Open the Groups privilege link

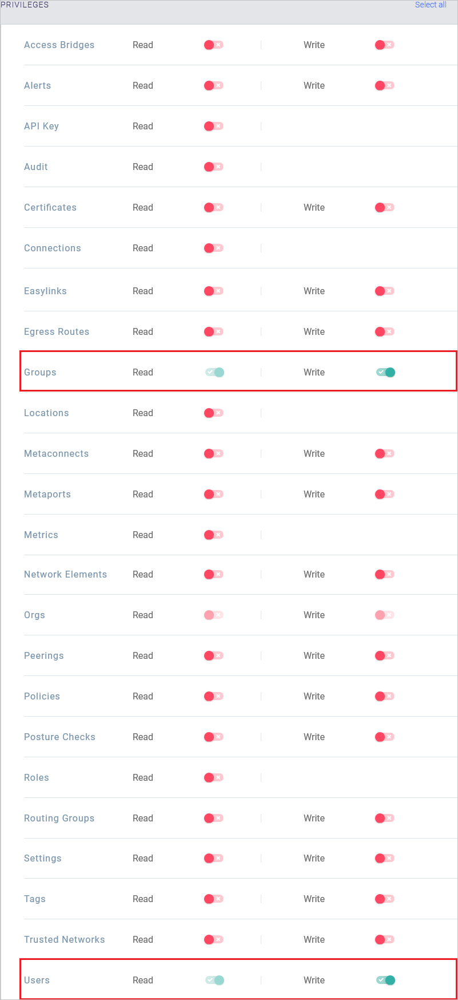point(40,372)
